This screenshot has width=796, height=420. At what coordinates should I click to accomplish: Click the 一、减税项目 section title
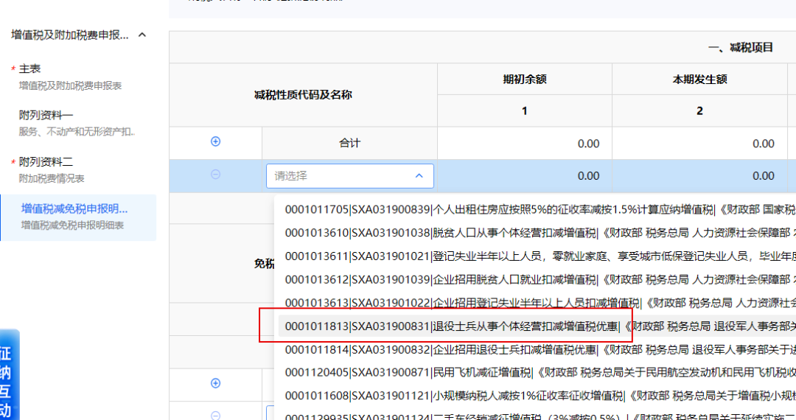point(741,48)
